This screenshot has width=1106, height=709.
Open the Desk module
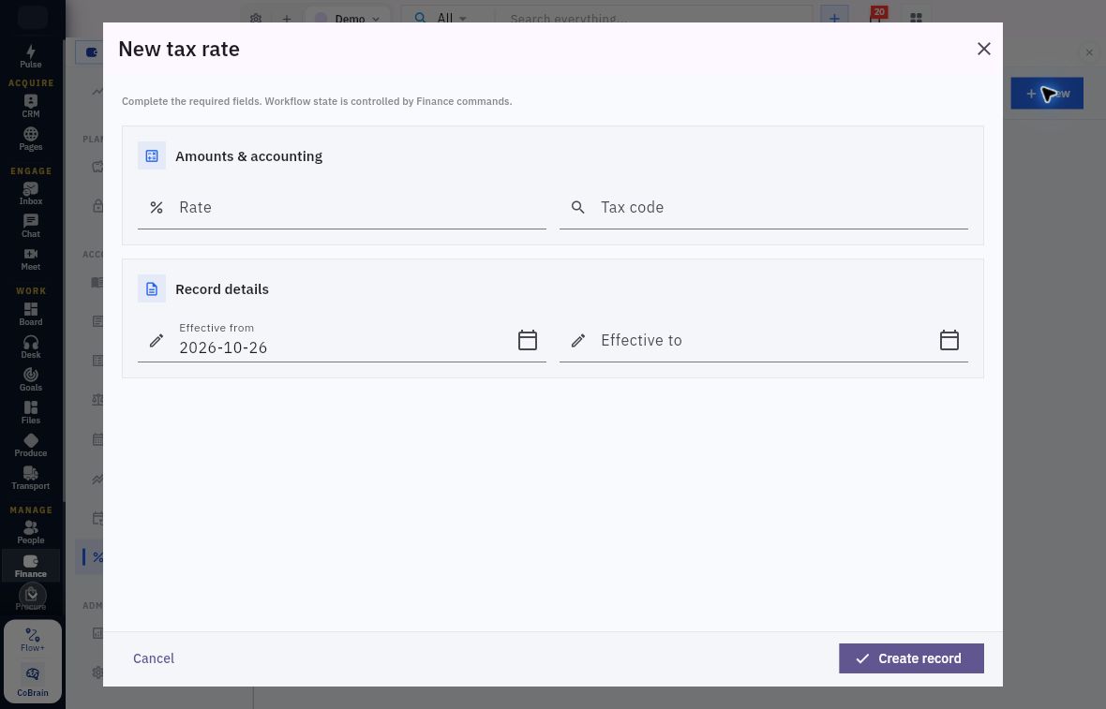click(x=30, y=347)
